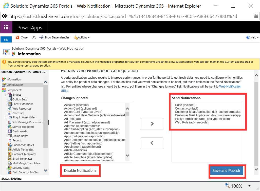The height and width of the screenshot is (191, 260).
Task: Click main page scroll up arrow
Action: (x=256, y=75)
